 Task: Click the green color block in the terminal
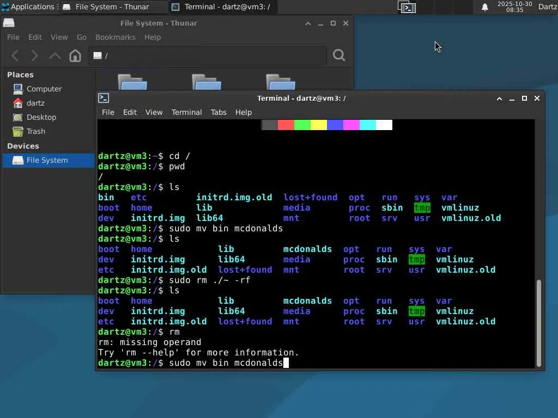[x=302, y=125]
